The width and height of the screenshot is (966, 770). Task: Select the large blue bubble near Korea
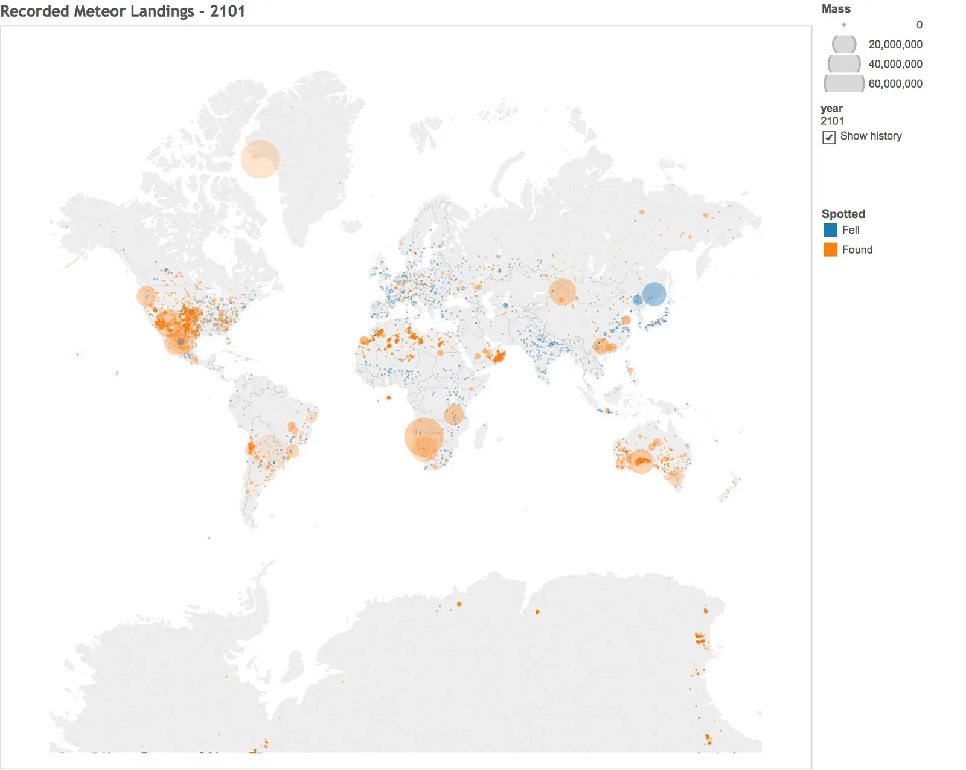click(x=654, y=294)
